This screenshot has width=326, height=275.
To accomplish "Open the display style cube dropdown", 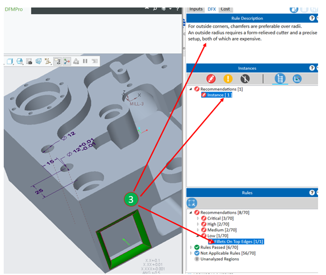I will 9,61.
